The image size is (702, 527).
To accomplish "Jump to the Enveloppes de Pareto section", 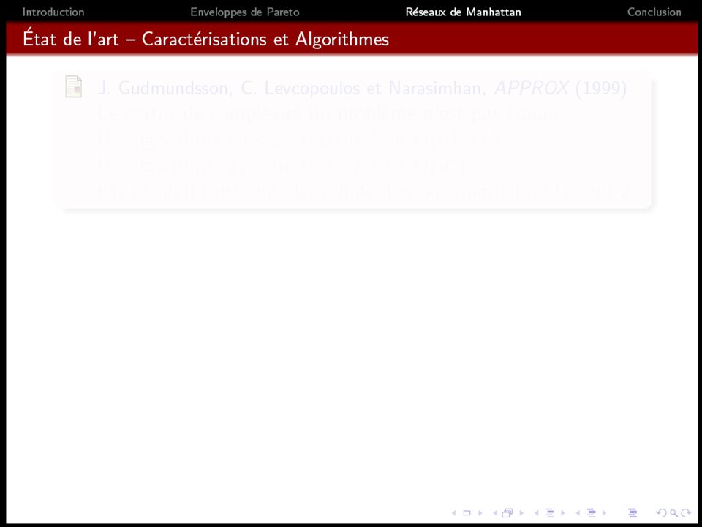I will coord(245,12).
